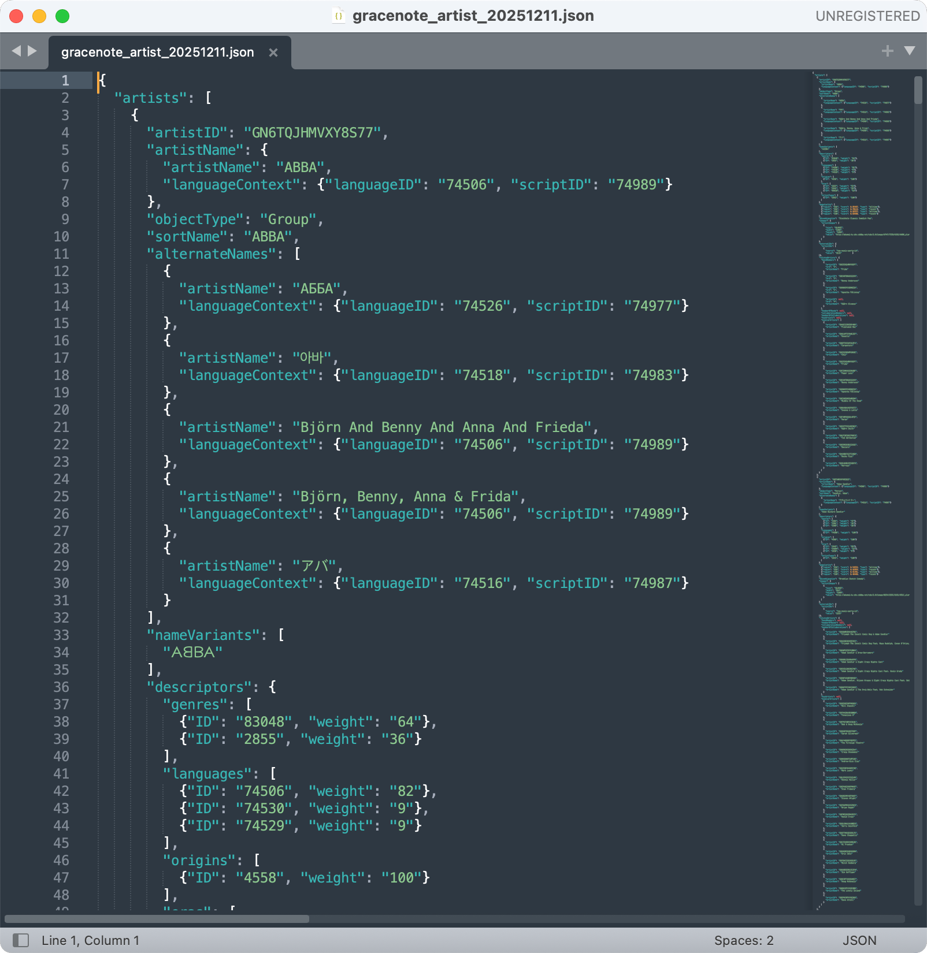Image resolution: width=927 pixels, height=953 pixels.
Task: Place the cursor on the "alternateNames" key
Action: click(212, 254)
